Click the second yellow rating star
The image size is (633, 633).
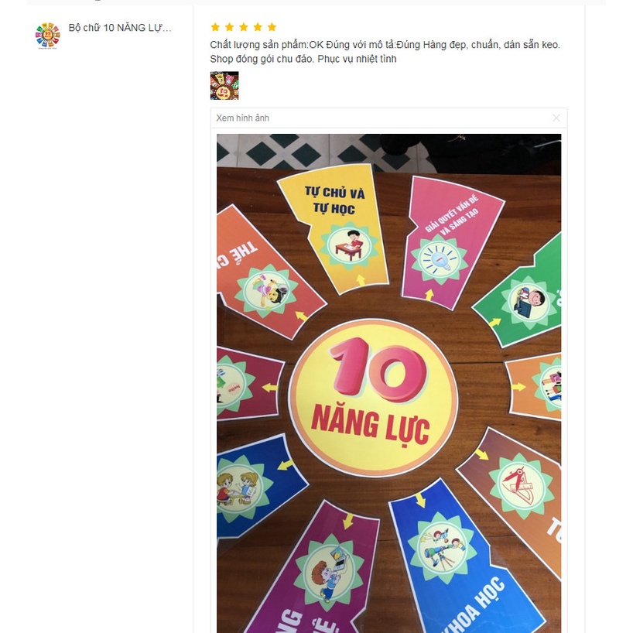(229, 27)
